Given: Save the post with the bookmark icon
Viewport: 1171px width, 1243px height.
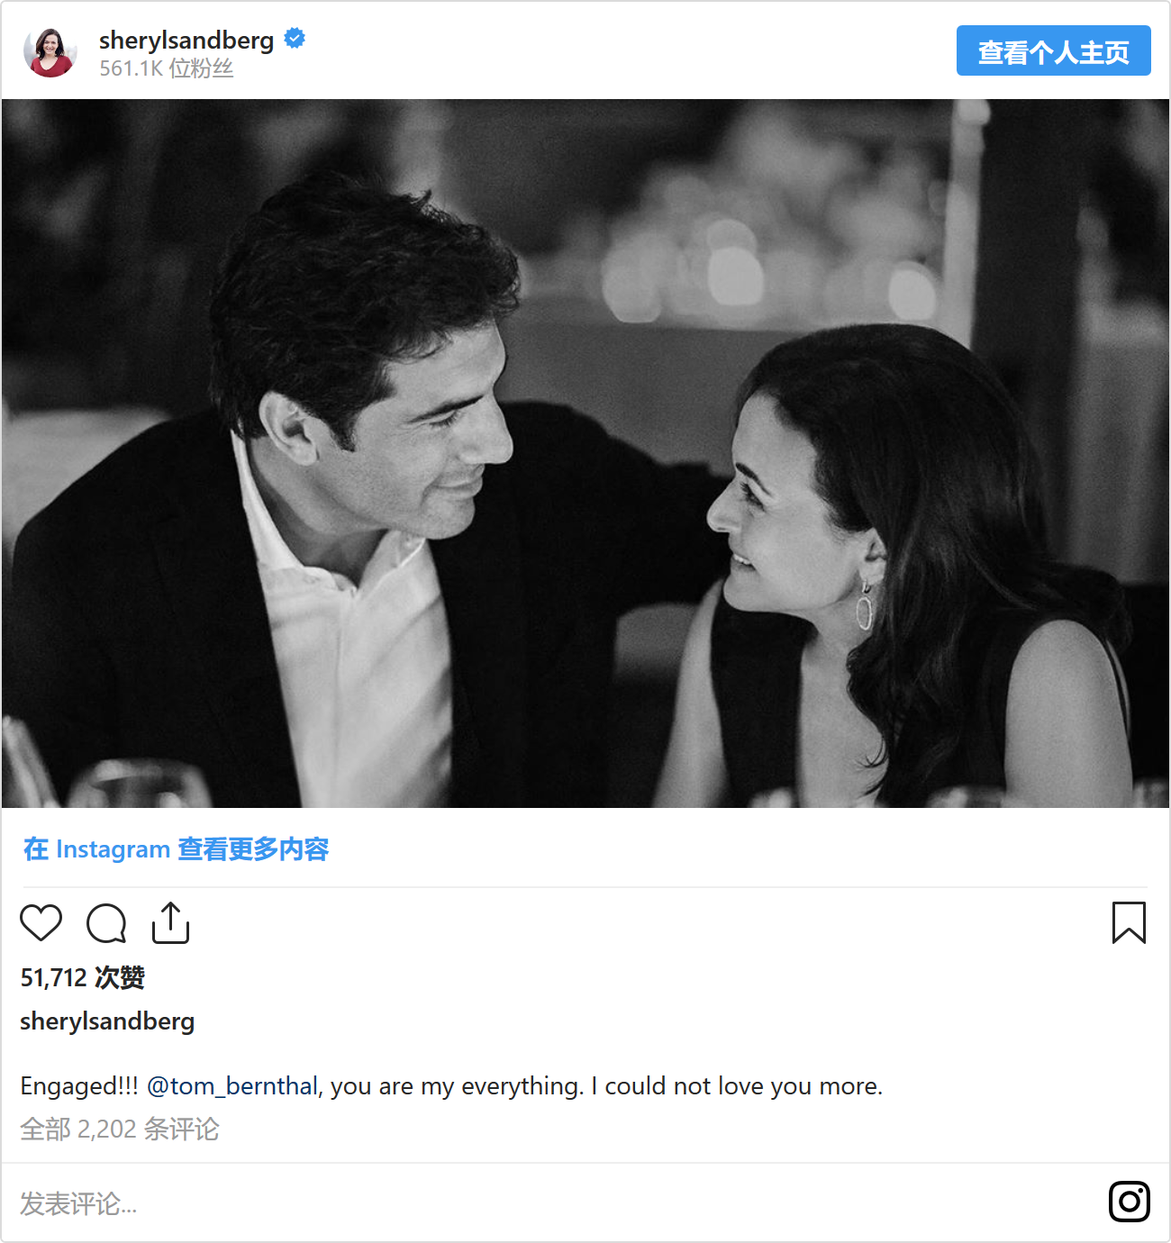Looking at the screenshot, I should pos(1129,922).
